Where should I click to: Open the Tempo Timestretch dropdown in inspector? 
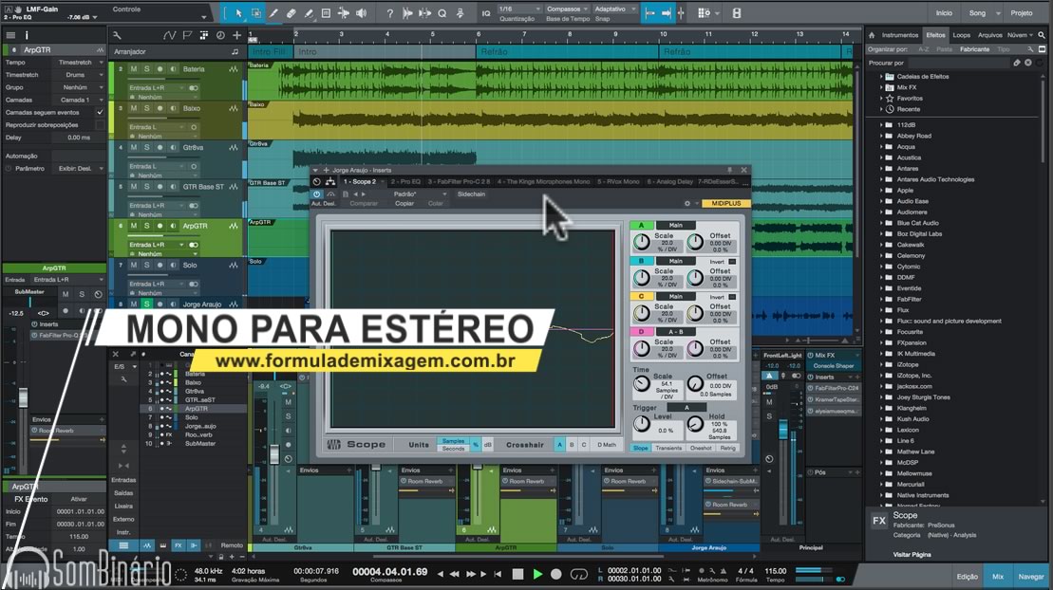click(x=79, y=63)
